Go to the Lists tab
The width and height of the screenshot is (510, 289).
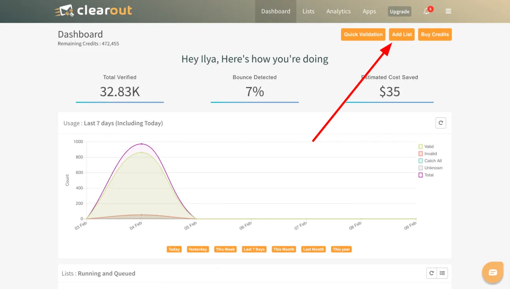click(x=308, y=11)
